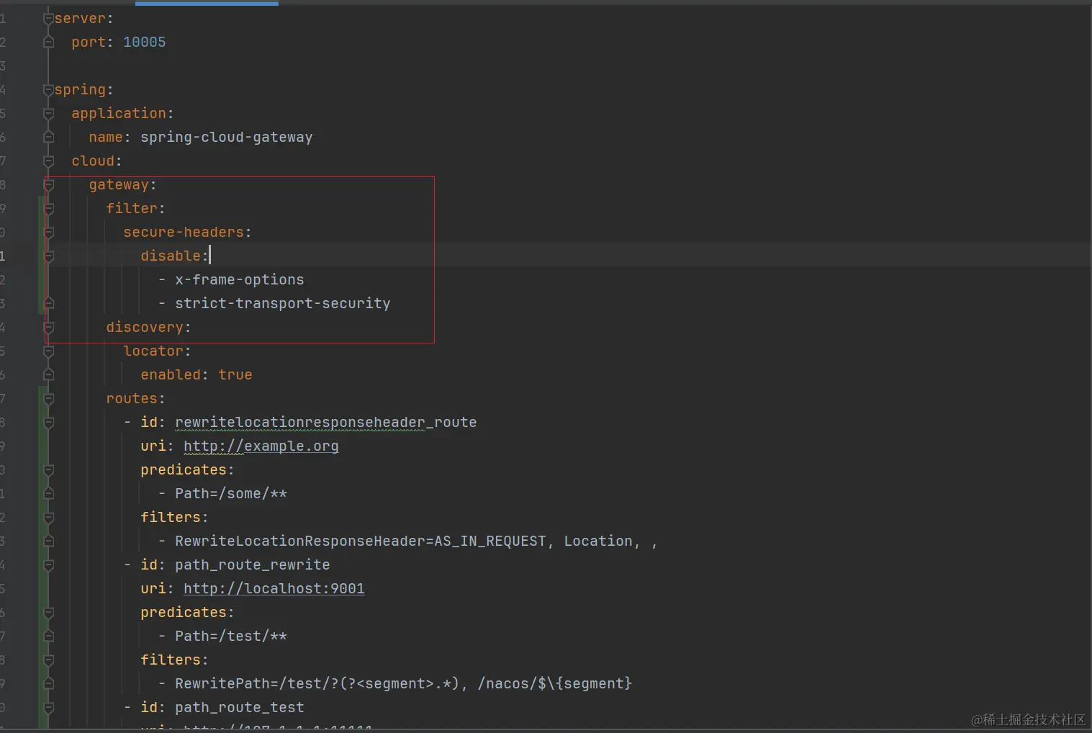Fold the rewritelocationresponseheader_route entry
Screen dimensions: 1092x733
point(48,423)
